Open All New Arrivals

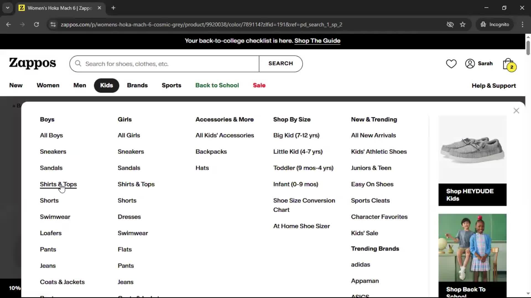coord(373,135)
